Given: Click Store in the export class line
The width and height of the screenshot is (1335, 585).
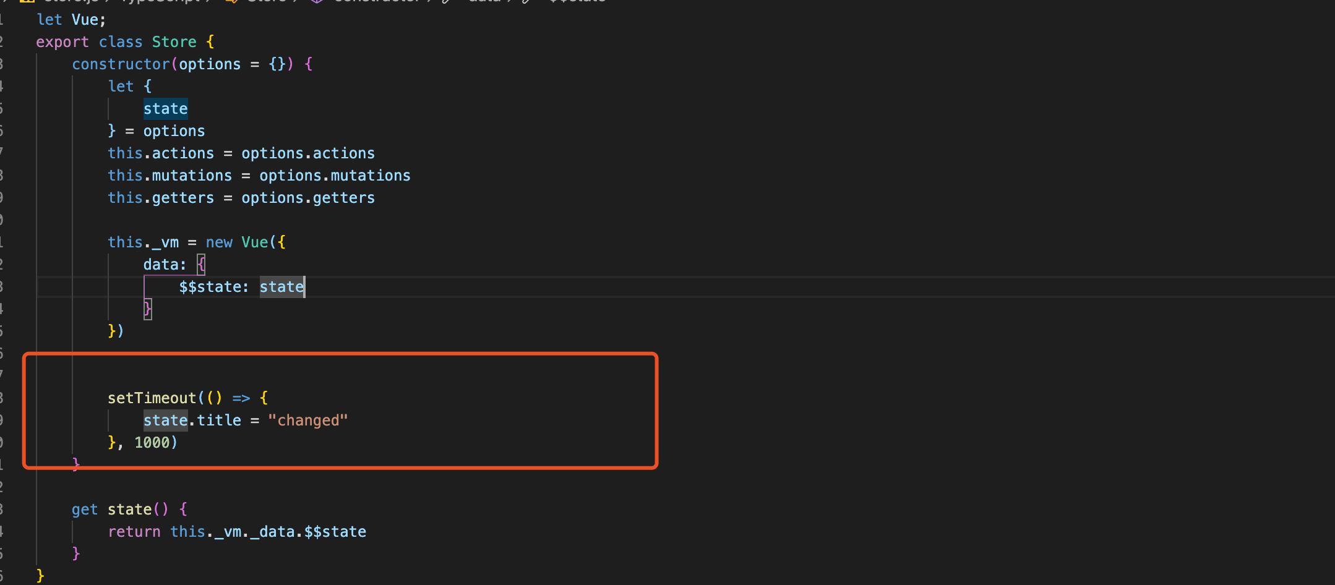Looking at the screenshot, I should click(174, 42).
